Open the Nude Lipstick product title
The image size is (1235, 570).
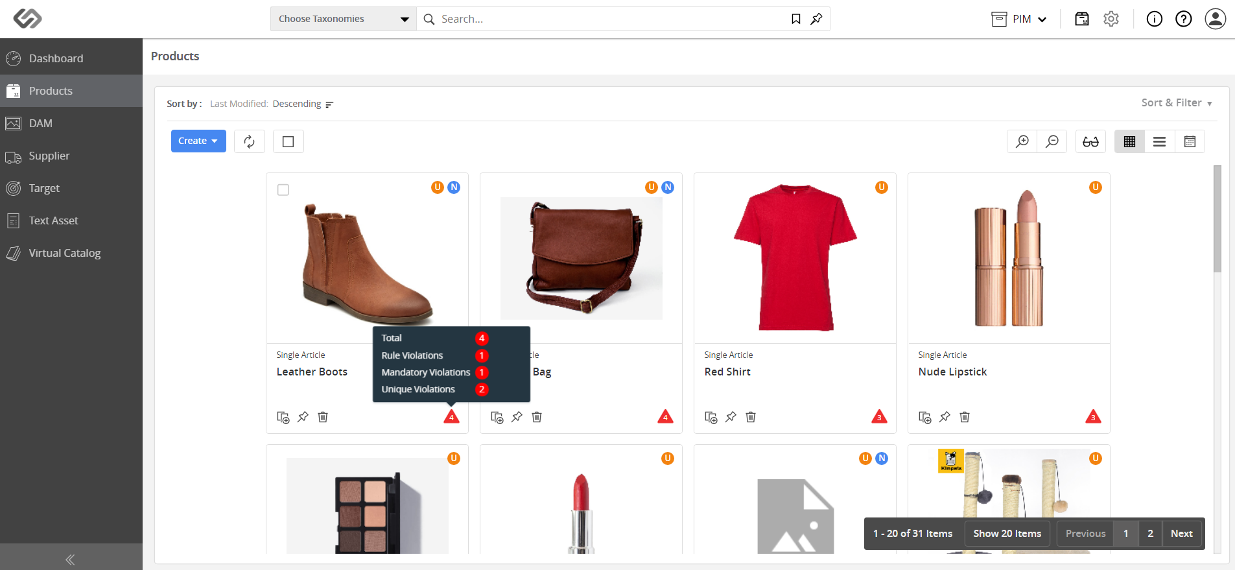[x=952, y=372]
